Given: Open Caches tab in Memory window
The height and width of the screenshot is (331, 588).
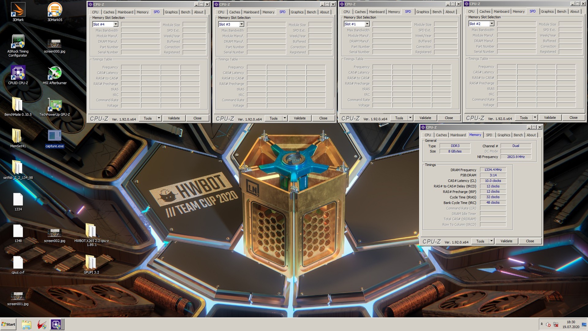Looking at the screenshot, I should point(441,135).
